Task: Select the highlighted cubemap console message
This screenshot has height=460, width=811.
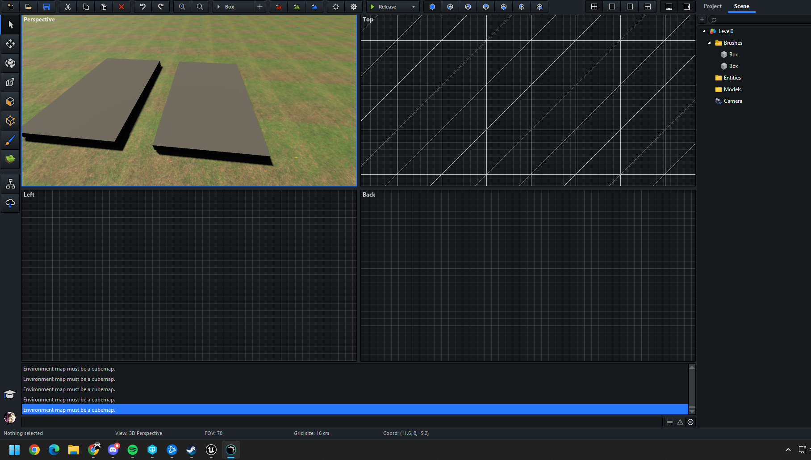Action: coord(355,409)
